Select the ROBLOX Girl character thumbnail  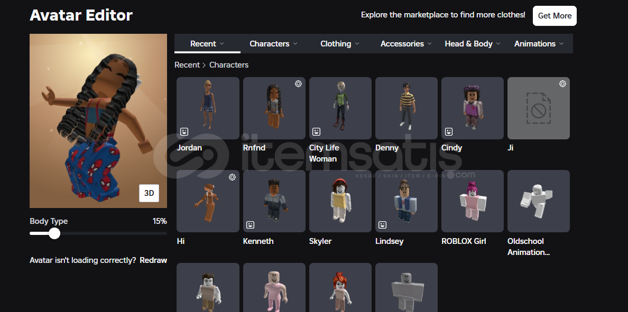[473, 201]
